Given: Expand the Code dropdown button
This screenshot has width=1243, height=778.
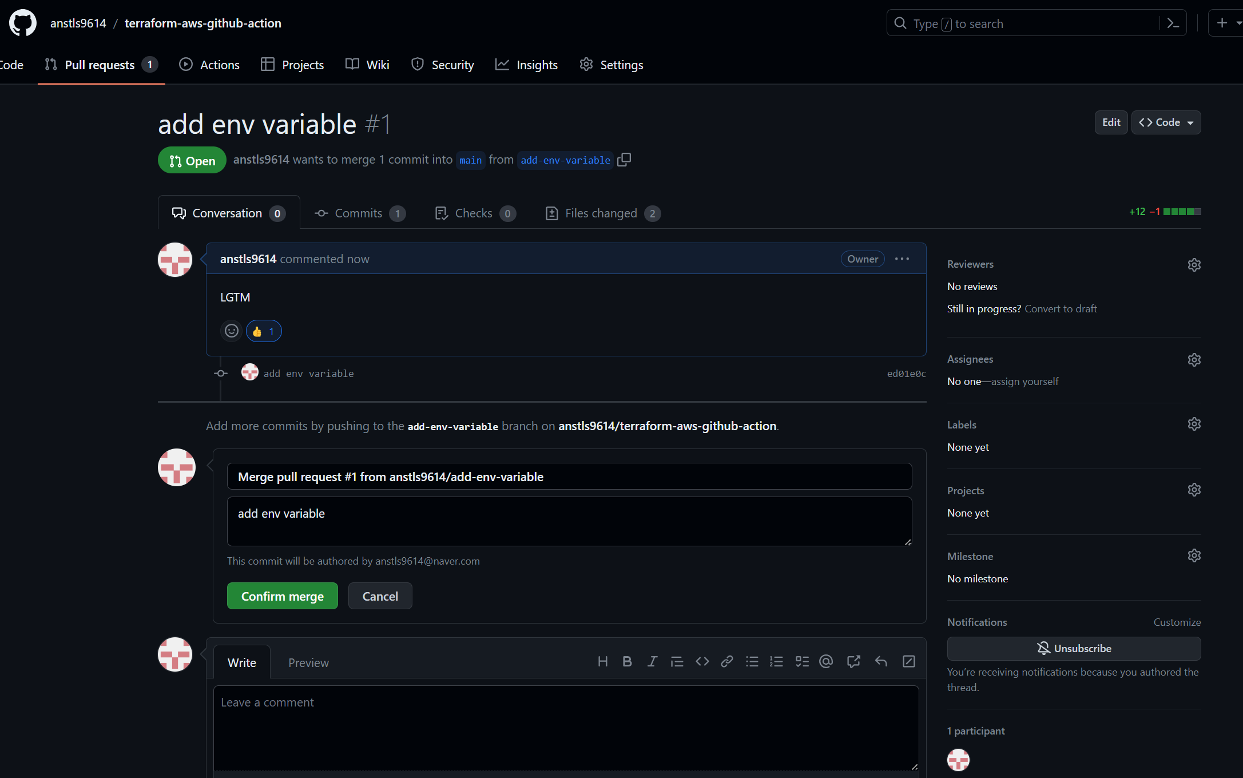Looking at the screenshot, I should tap(1166, 122).
